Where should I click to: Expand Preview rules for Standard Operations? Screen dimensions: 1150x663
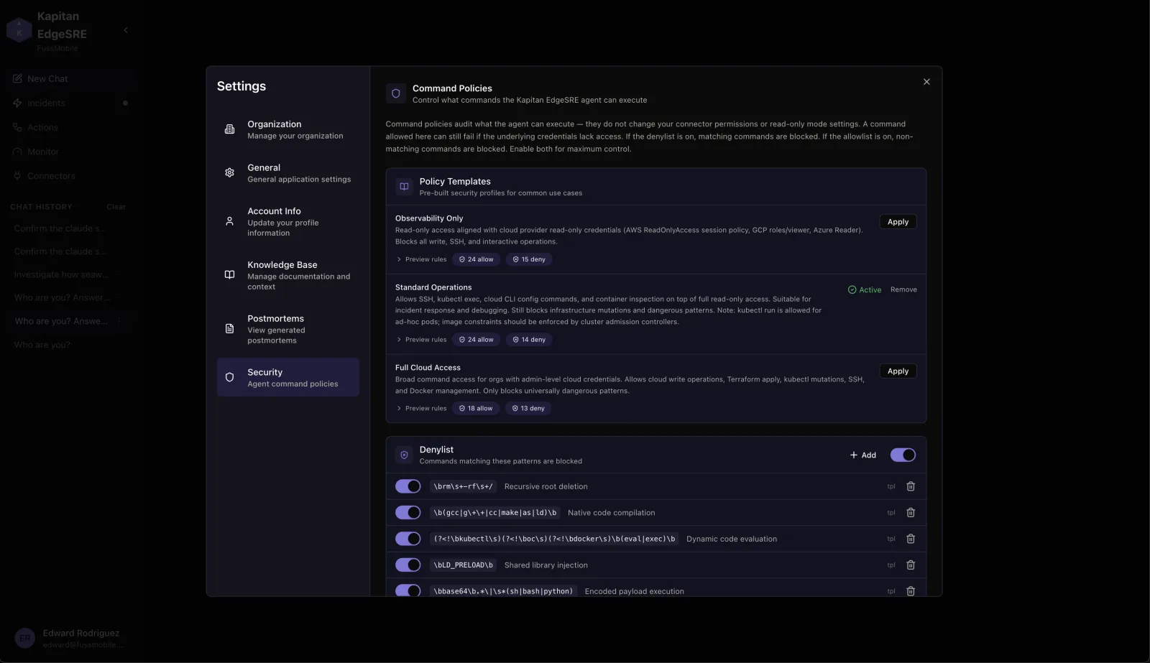(x=422, y=340)
